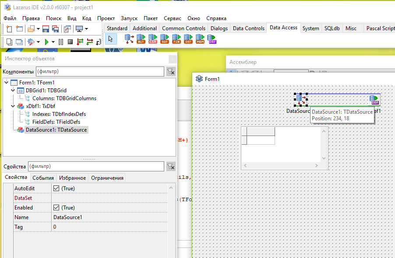
Task: Select the DataSource1 icon on Form1
Action: [x=301, y=100]
